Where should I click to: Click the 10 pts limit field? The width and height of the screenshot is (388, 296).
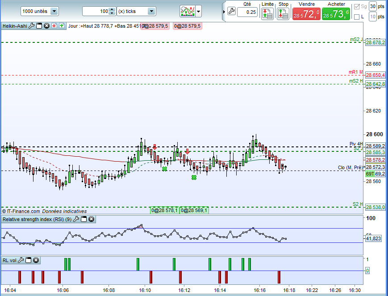coord(373,17)
